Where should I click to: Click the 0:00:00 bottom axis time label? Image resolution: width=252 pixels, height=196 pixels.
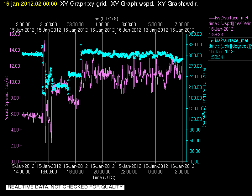pyautogui.click(x=155, y=172)
